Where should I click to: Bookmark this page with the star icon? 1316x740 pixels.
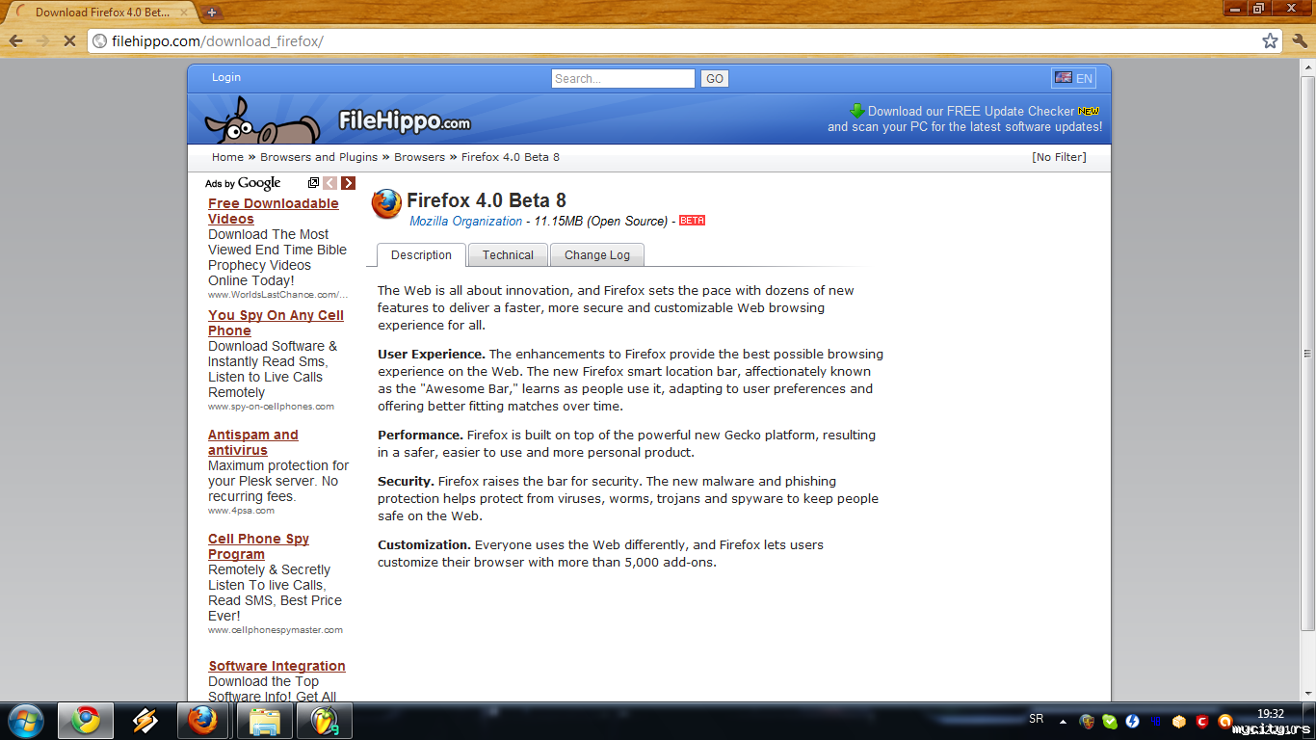point(1270,41)
